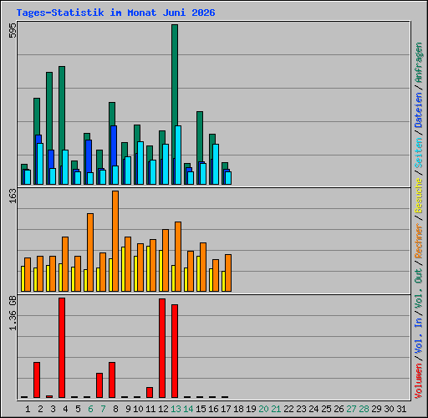The height and width of the screenshot is (418, 428).
Task: Click the yellow Besuche legend label
Action: 419,196
